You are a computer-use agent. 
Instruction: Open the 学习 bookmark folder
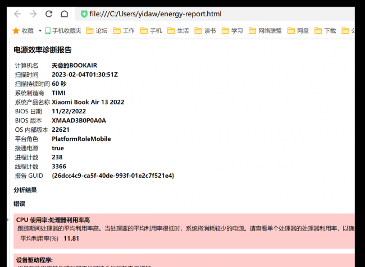(x=232, y=31)
